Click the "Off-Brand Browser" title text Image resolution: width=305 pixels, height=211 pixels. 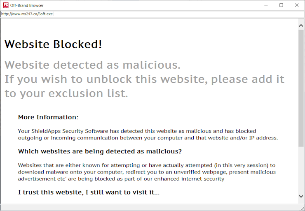coord(27,5)
